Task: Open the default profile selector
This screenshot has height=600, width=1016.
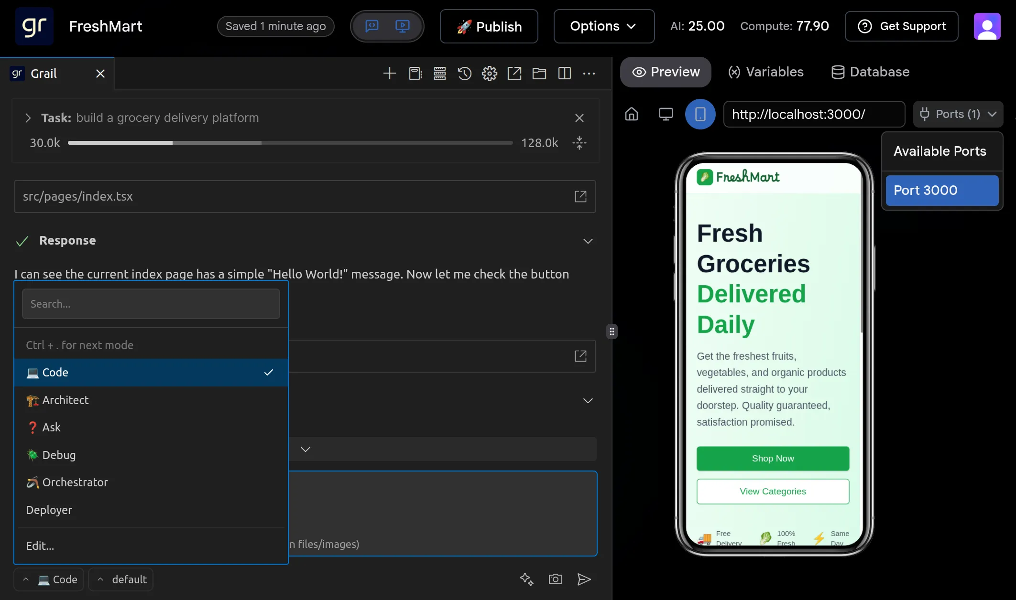Action: point(121,579)
